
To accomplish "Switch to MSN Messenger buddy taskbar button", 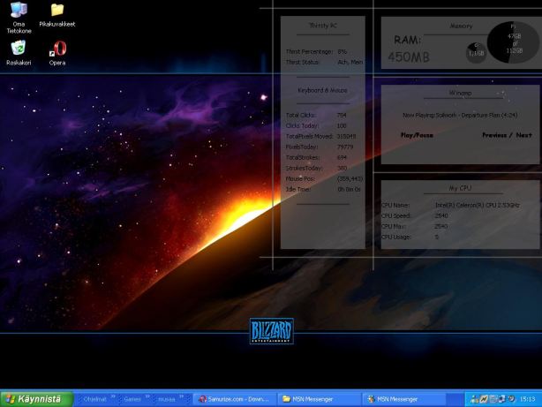I will point(403,399).
